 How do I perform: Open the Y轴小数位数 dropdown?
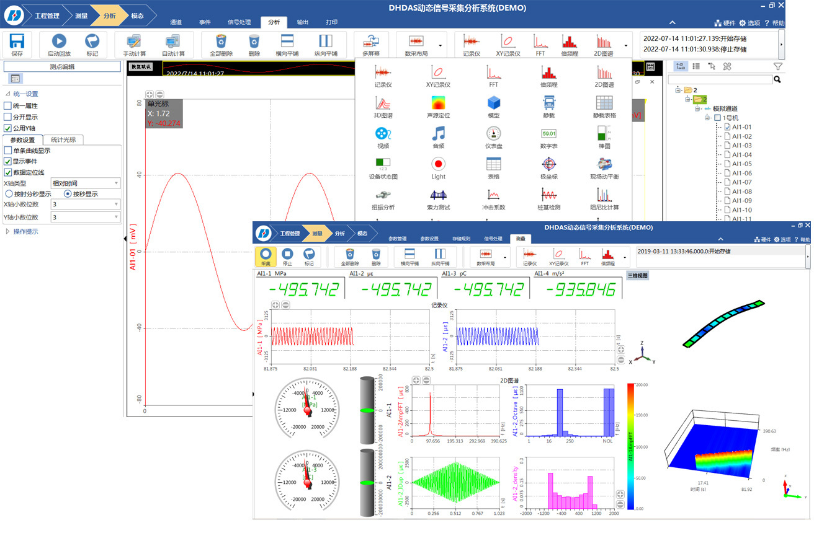tap(86, 218)
